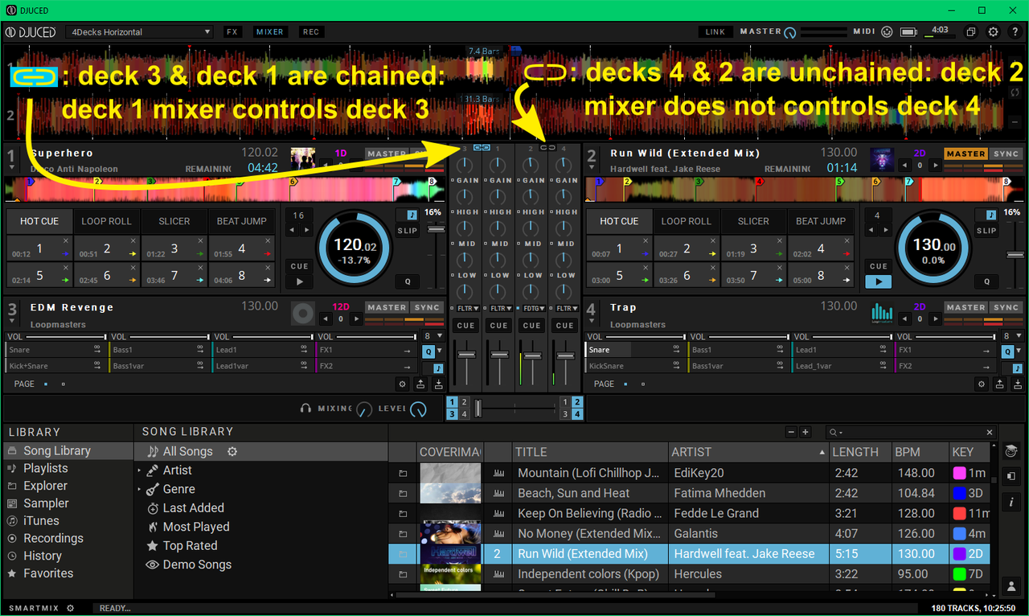Open the track info 'i' sidebar icon
Viewport: 1029px width, 616px height.
click(x=1011, y=502)
